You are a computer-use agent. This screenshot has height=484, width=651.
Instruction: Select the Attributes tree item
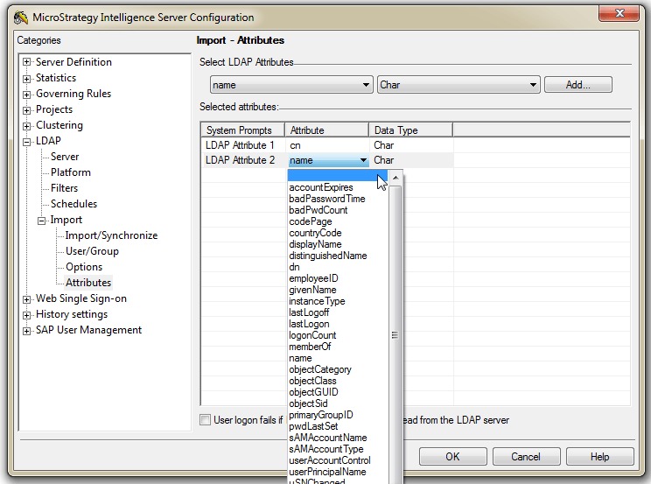[x=88, y=283]
